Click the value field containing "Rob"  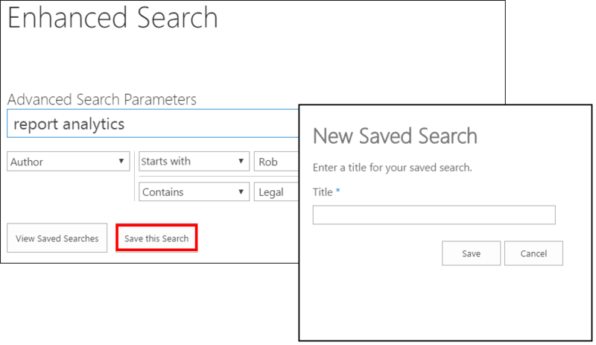coord(276,162)
